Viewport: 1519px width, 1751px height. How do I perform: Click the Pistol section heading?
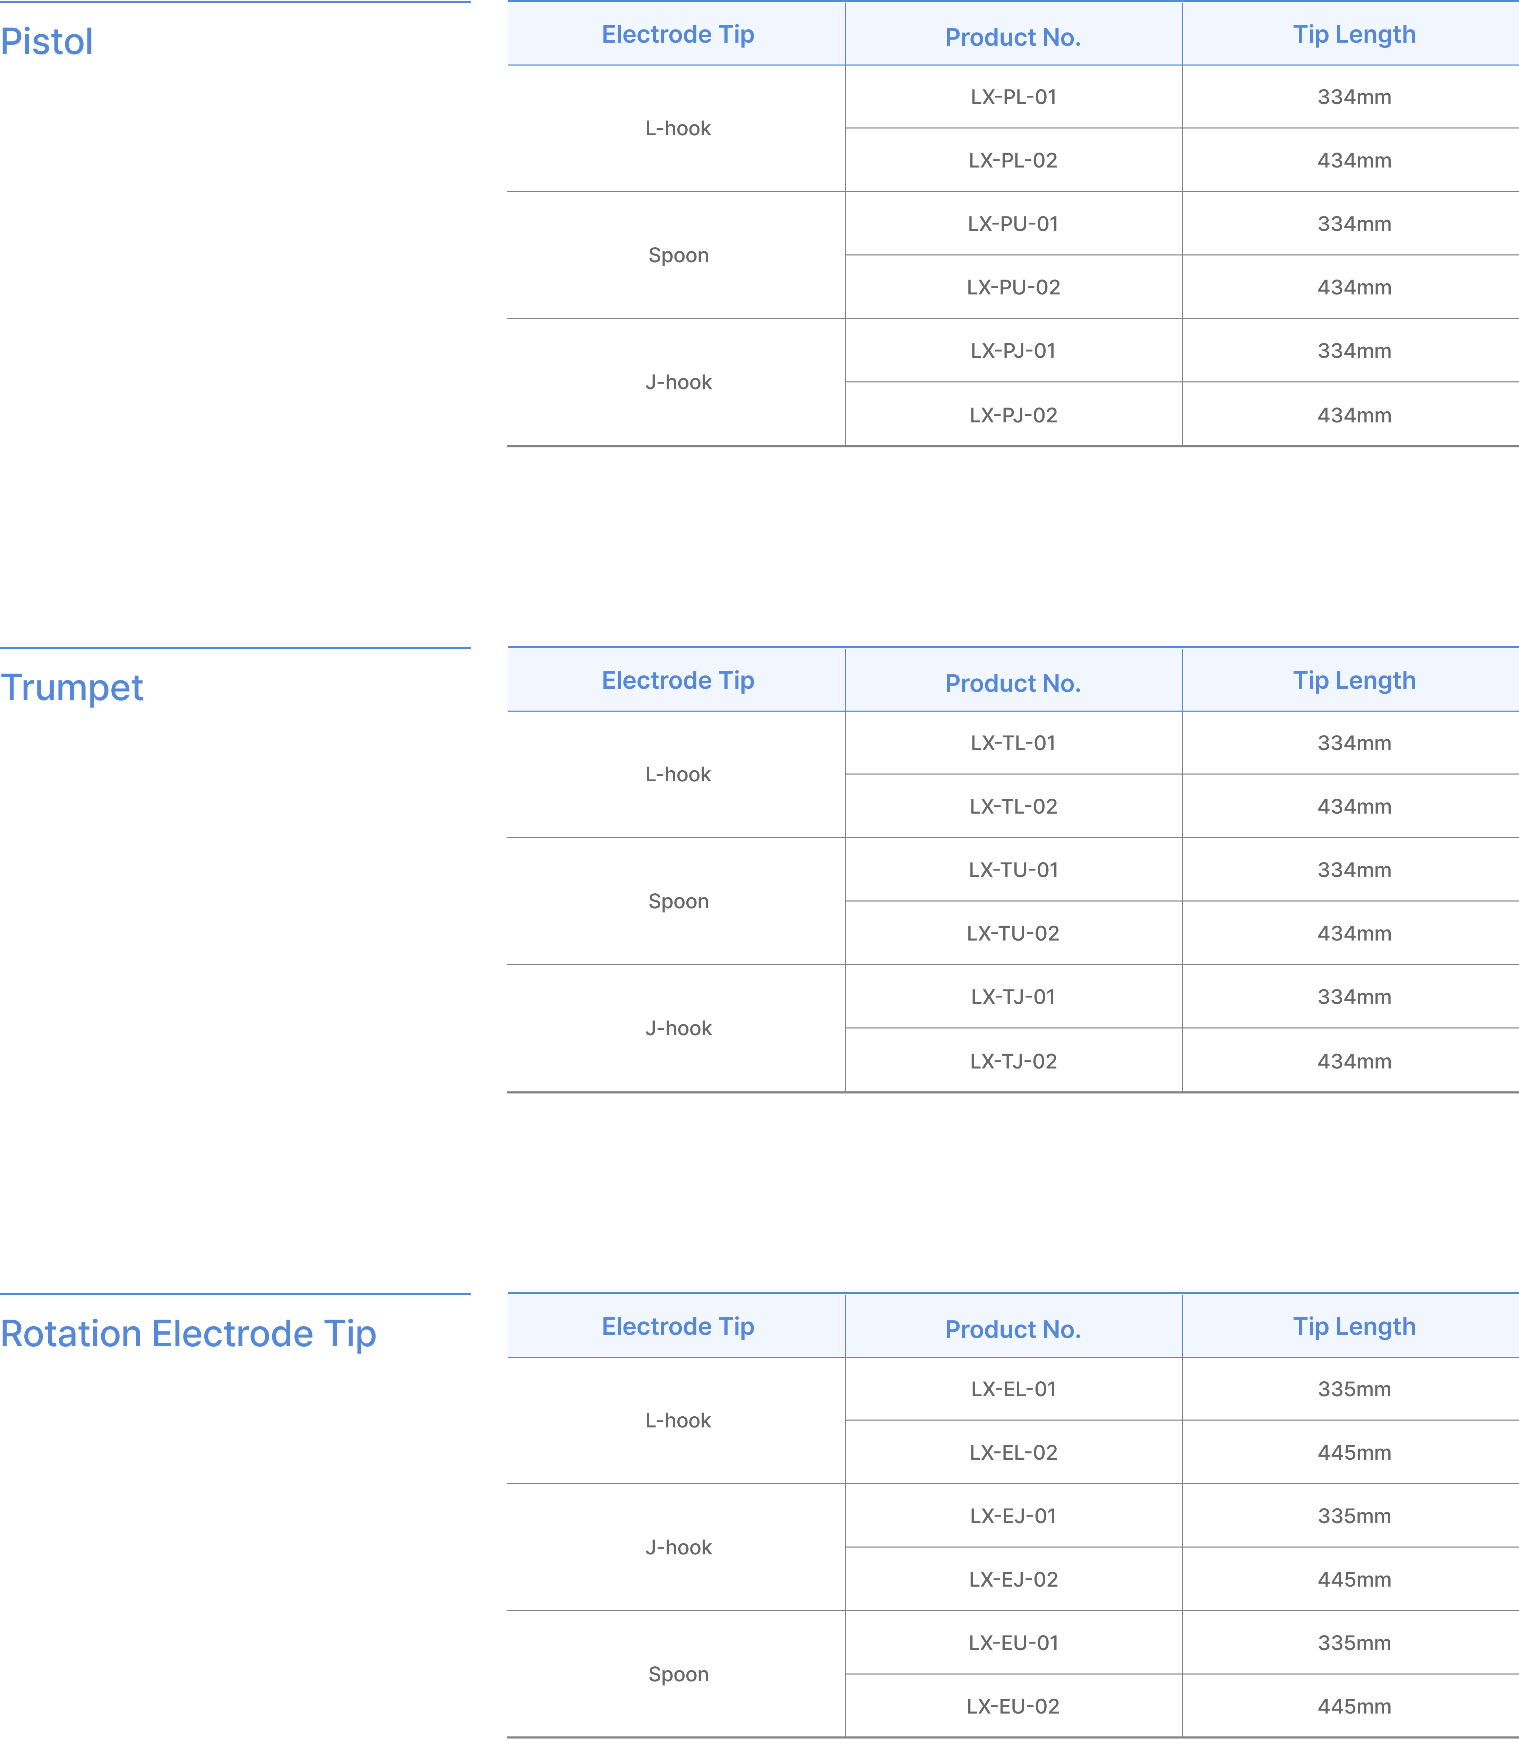pos(46,42)
